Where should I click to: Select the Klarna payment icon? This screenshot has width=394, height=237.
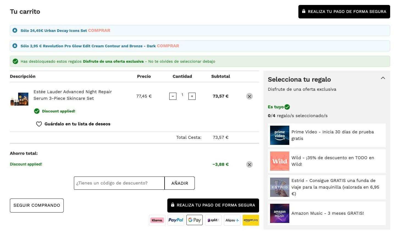[157, 220]
